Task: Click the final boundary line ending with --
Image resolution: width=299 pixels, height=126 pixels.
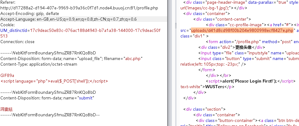Action: [50, 115]
